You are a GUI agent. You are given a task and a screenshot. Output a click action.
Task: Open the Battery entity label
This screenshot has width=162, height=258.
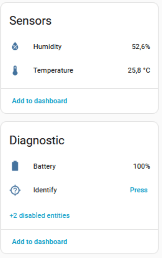pyautogui.click(x=44, y=166)
